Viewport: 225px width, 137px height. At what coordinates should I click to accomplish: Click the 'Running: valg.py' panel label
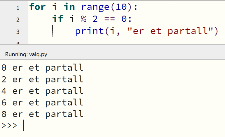coord(24,54)
